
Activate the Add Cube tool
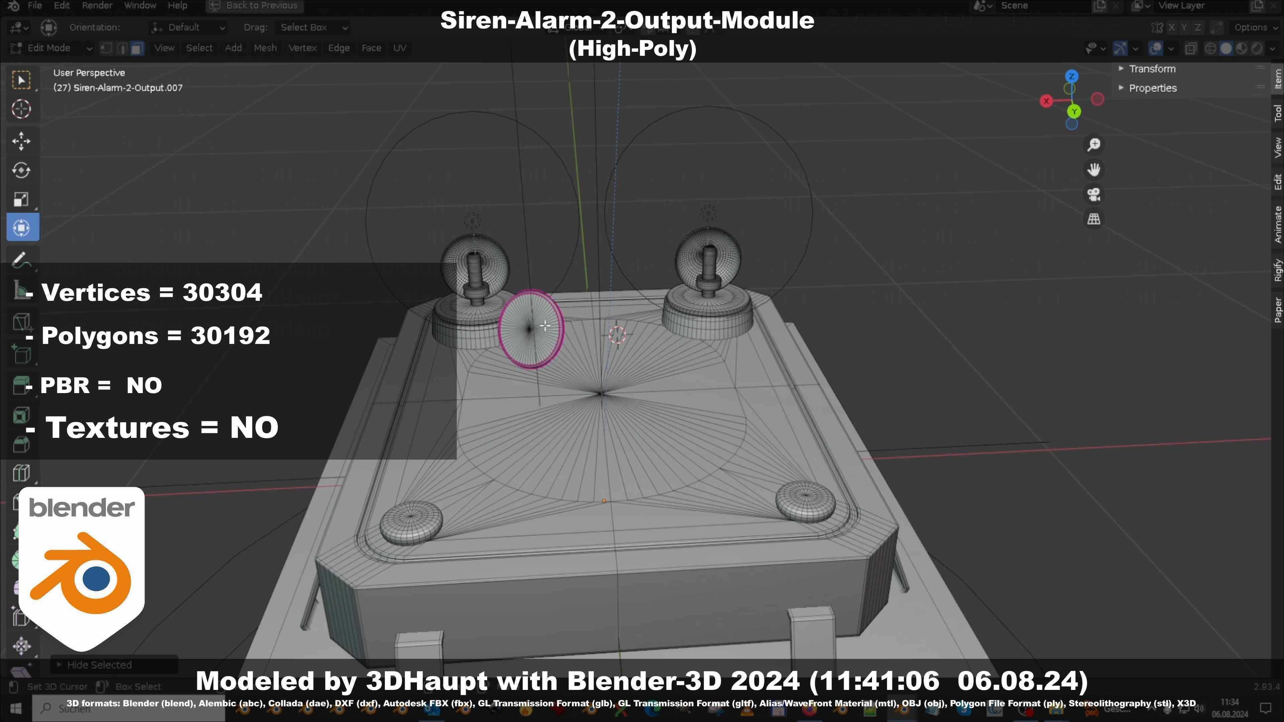tap(21, 355)
